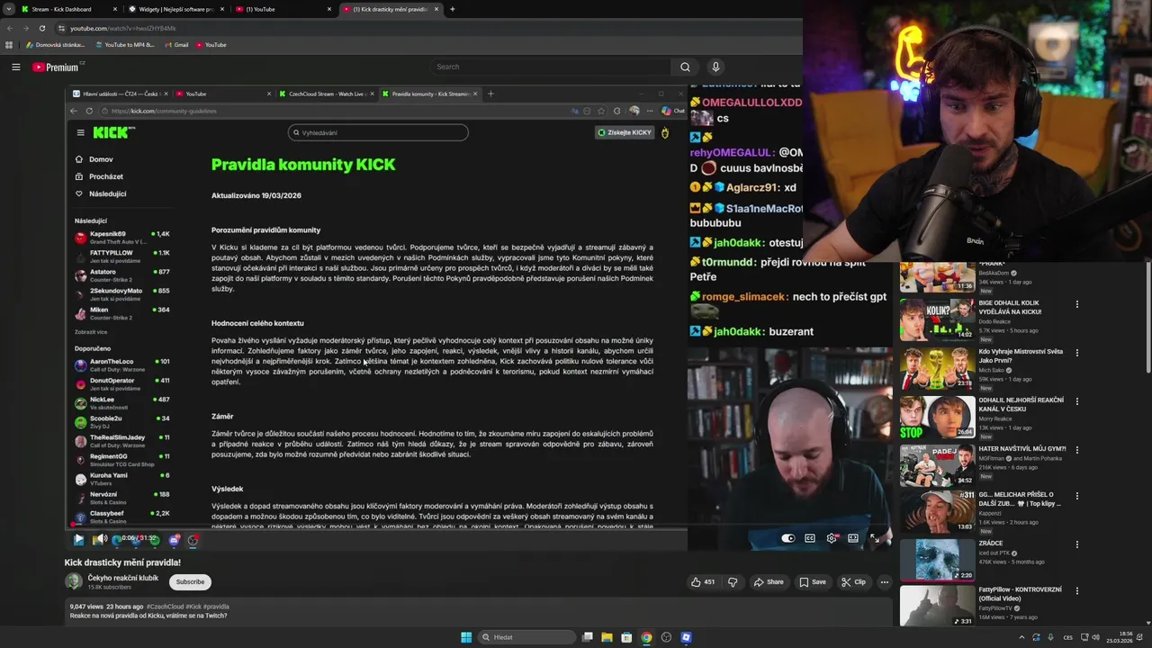Click the Chrome address bar URL
Image resolution: width=1152 pixels, height=648 pixels.
point(123,28)
